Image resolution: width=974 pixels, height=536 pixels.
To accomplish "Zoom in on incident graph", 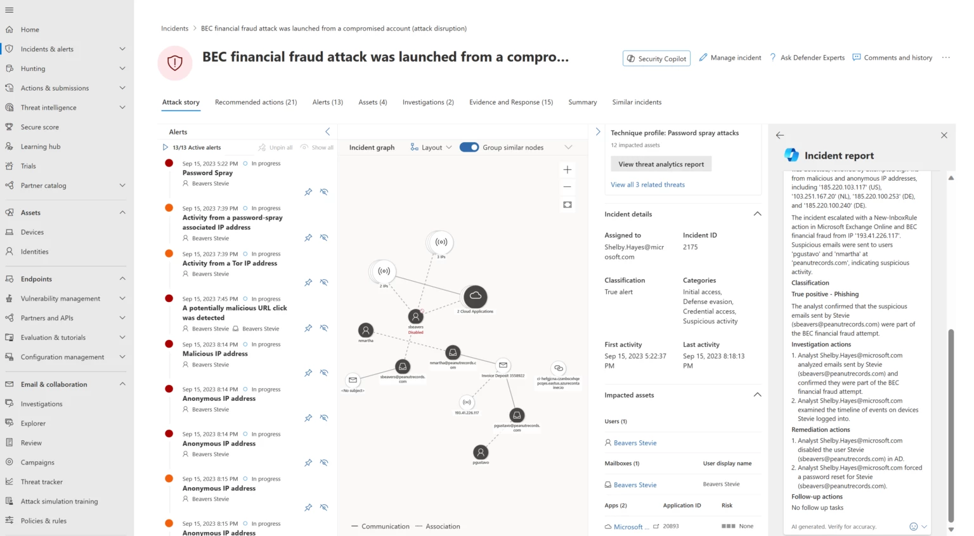I will click(568, 169).
